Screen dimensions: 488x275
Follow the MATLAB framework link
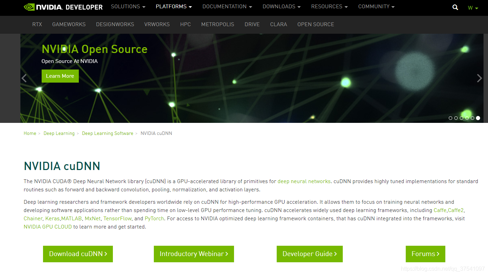72,219
